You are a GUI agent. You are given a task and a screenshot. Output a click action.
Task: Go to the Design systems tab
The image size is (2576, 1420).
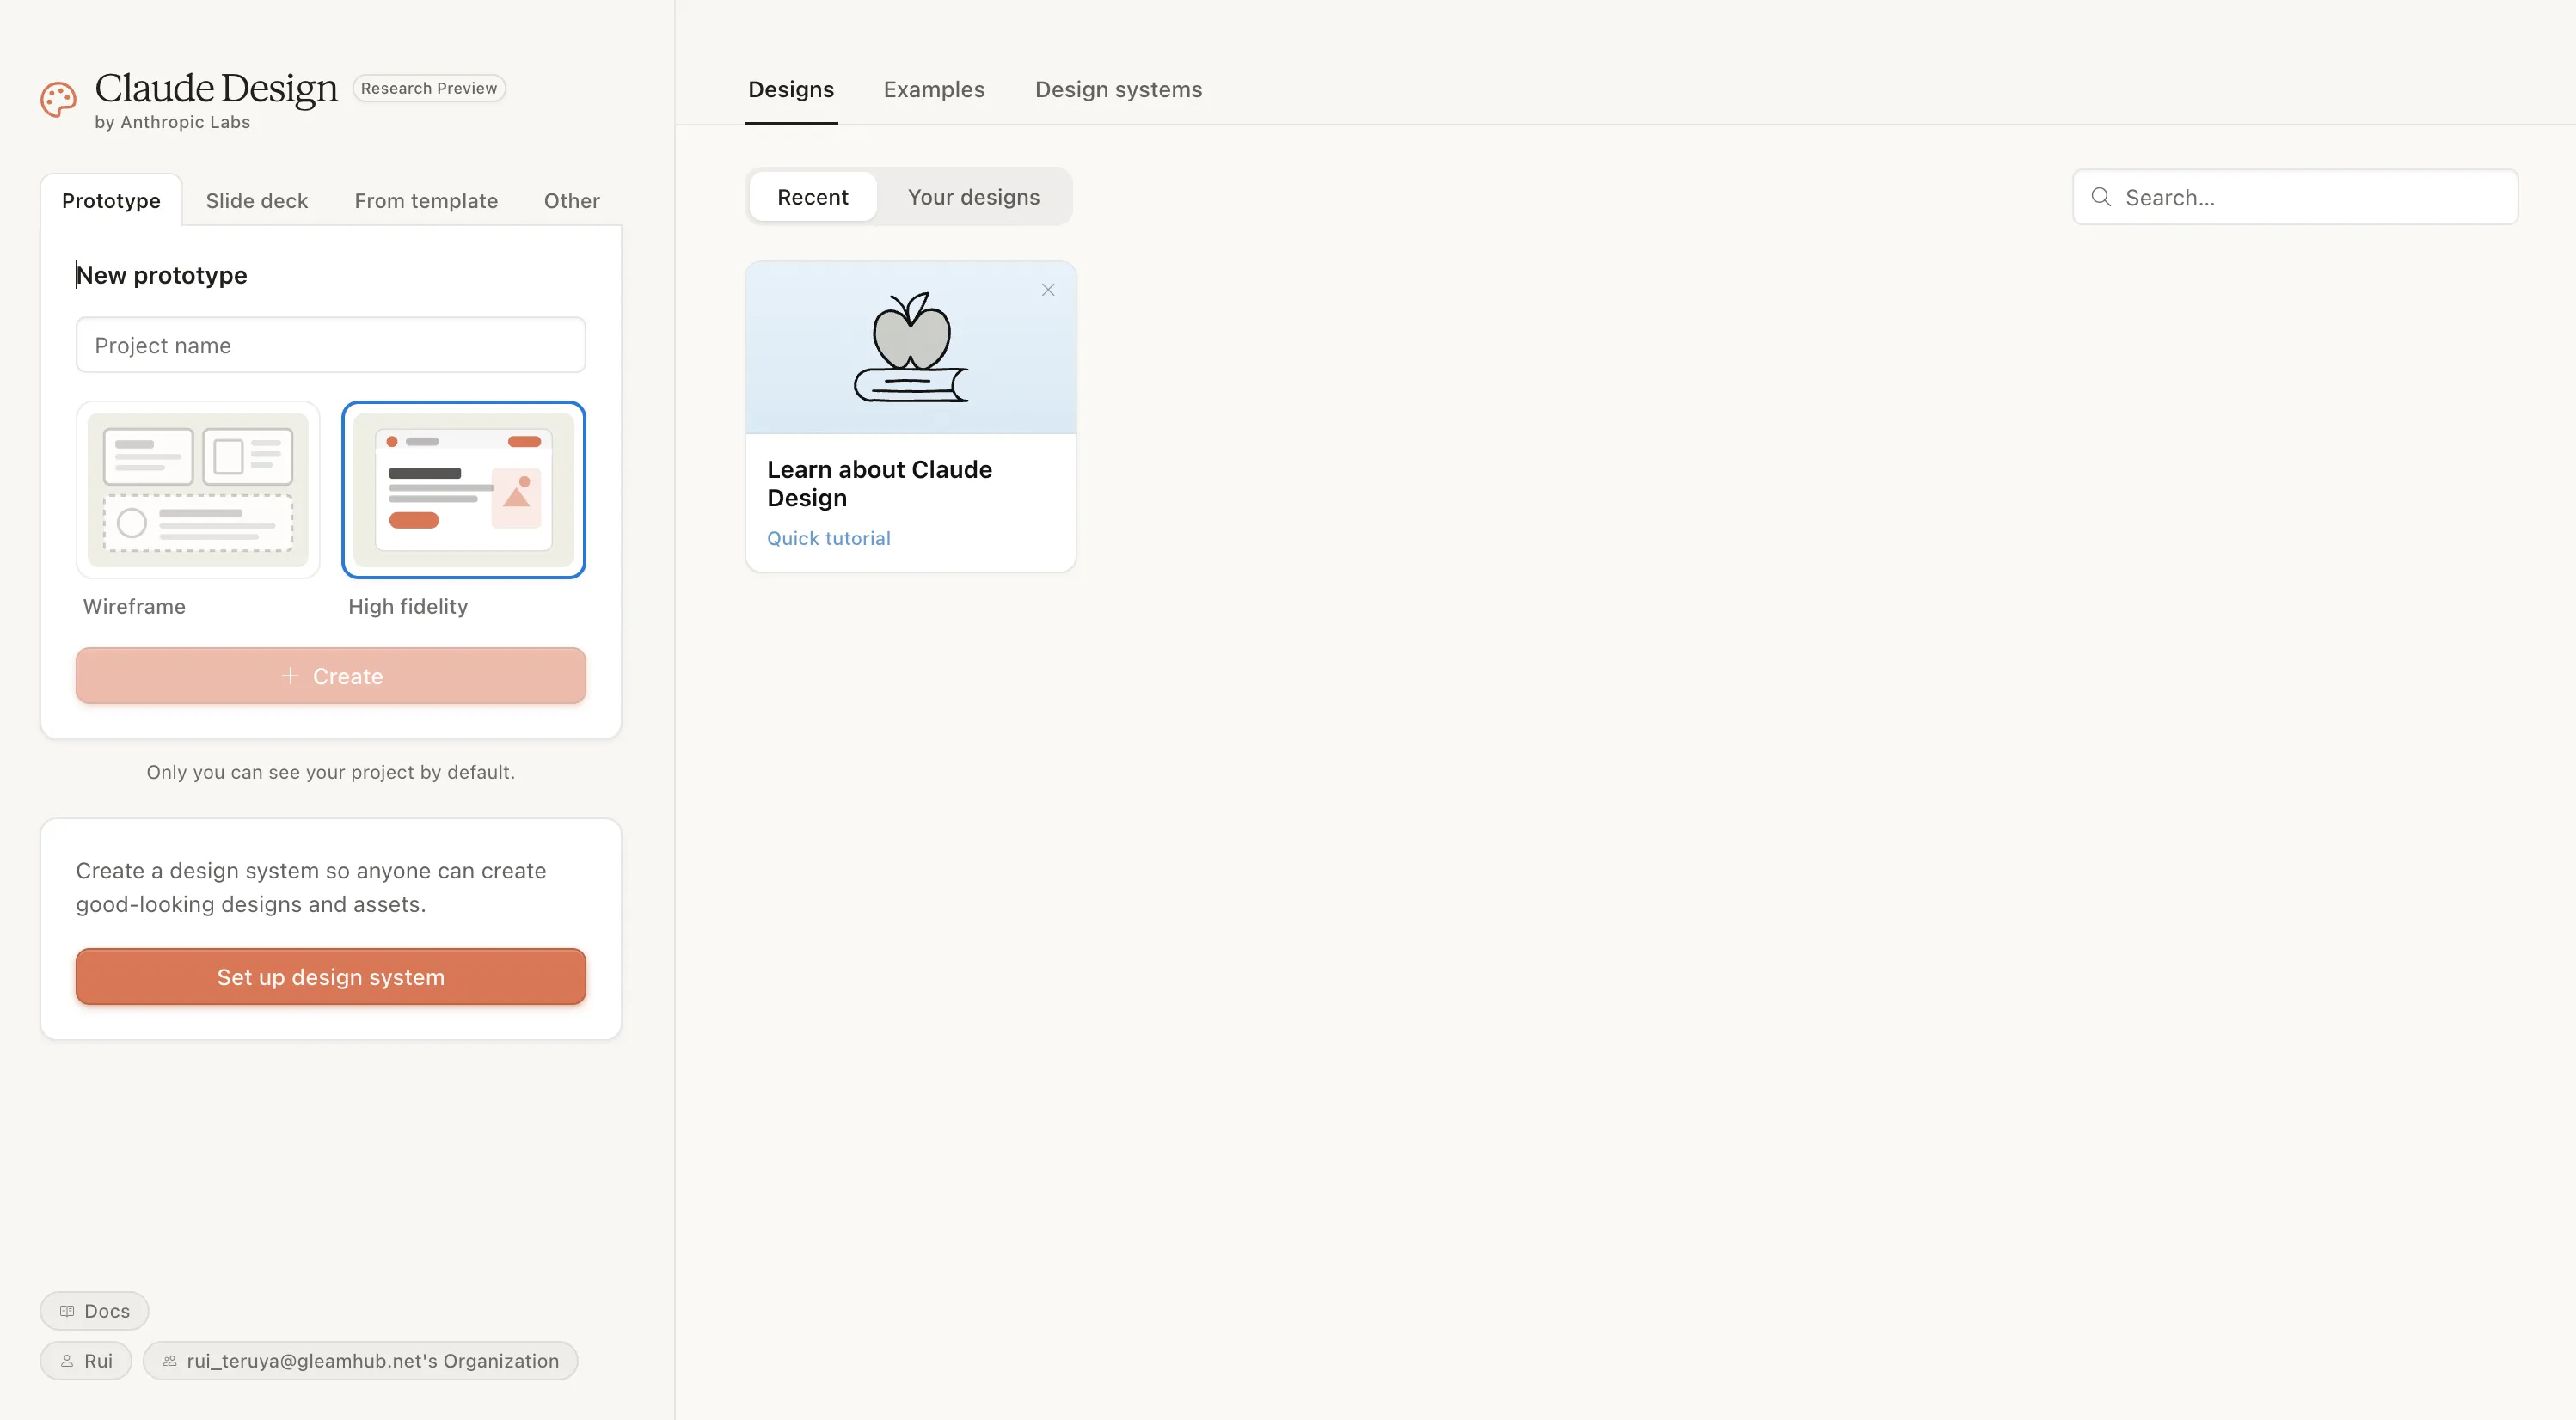pos(1118,89)
